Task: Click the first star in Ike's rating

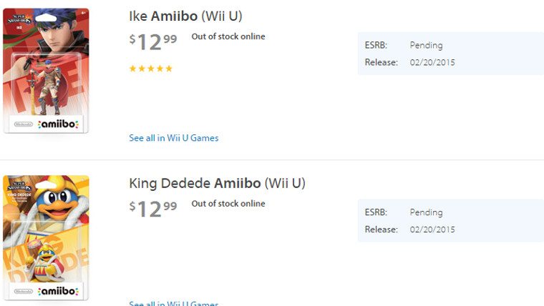Action: tap(132, 69)
